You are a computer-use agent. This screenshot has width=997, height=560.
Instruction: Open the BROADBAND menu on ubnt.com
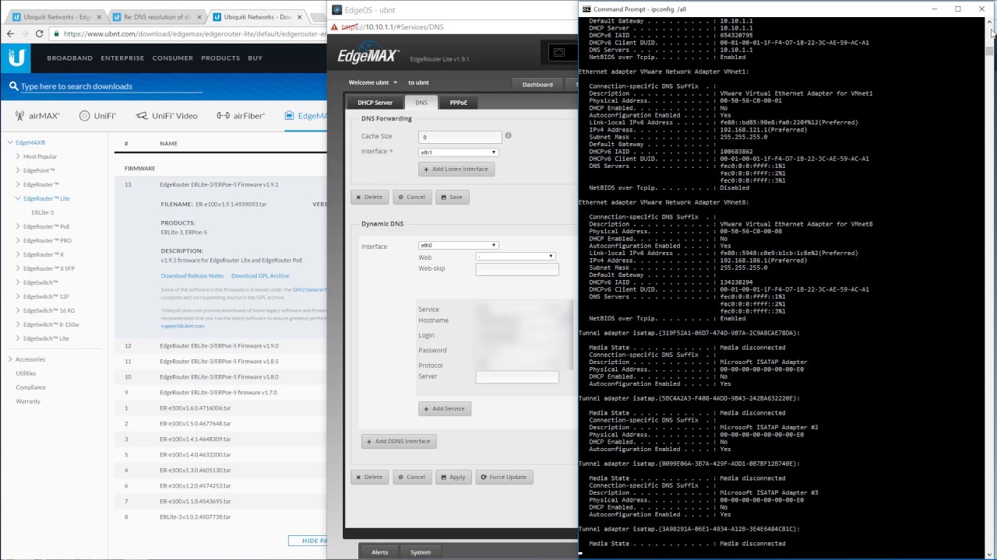[x=69, y=58]
